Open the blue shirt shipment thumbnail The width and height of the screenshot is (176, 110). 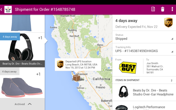pyautogui.click(x=22, y=24)
